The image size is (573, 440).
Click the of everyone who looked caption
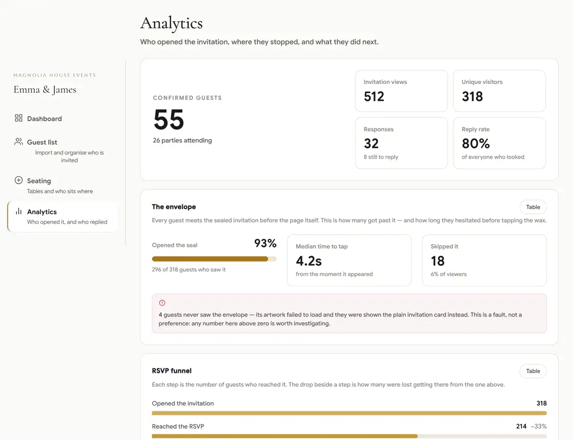(x=493, y=157)
